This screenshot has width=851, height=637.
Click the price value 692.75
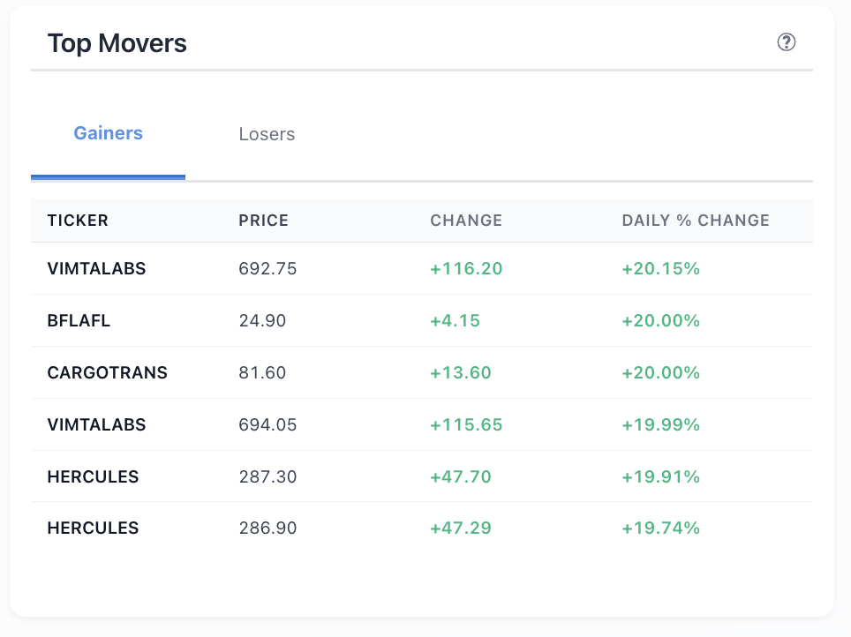(x=267, y=268)
